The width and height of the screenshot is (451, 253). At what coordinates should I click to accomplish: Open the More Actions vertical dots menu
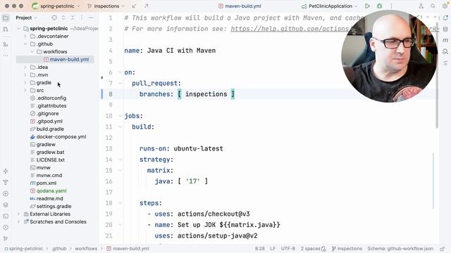(391, 6)
